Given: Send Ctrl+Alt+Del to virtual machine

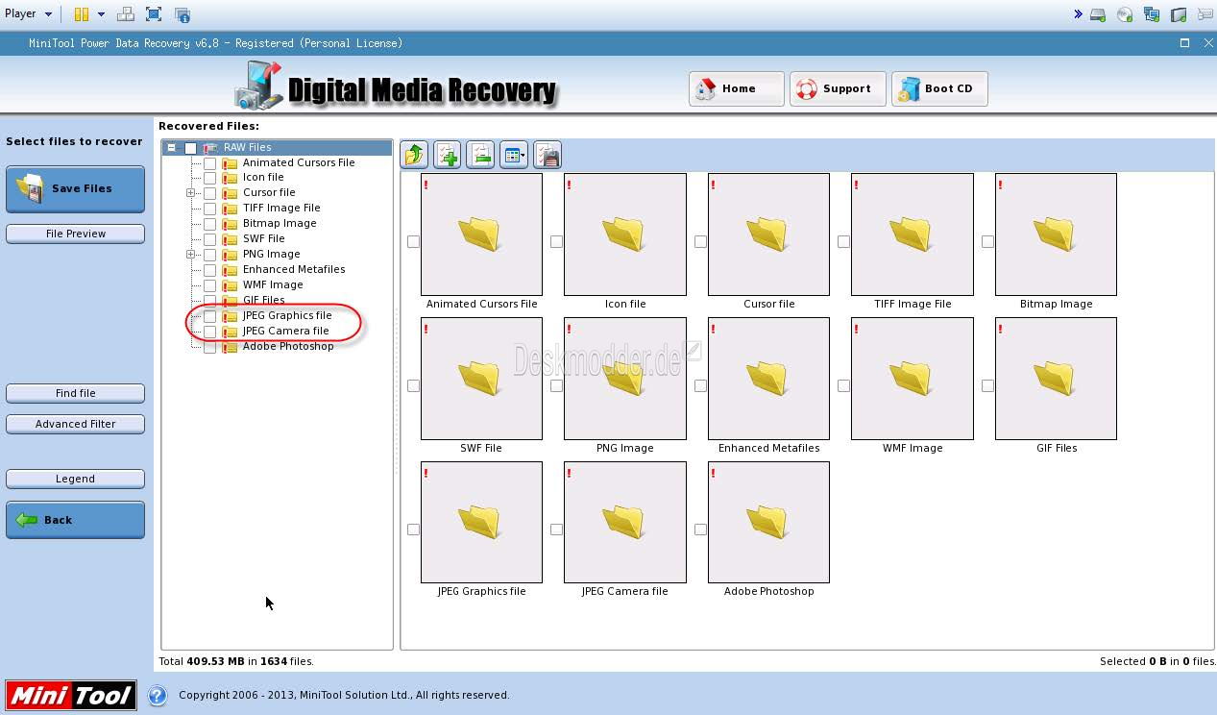Looking at the screenshot, I should click(x=125, y=14).
